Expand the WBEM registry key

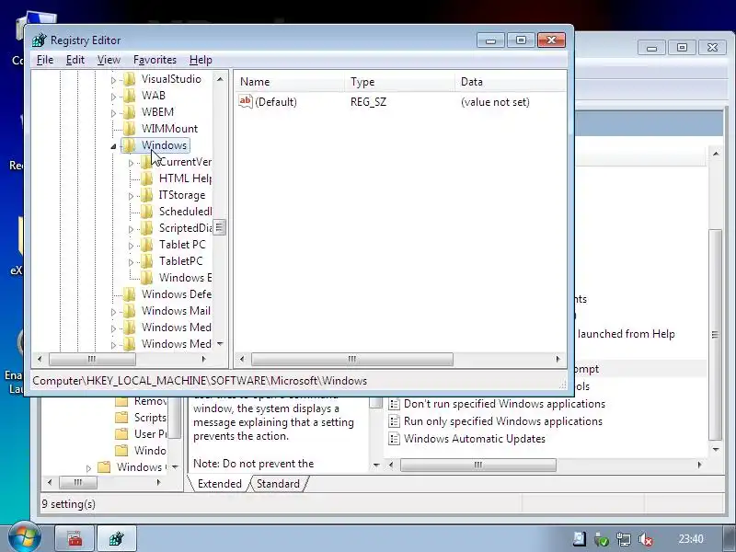click(113, 113)
